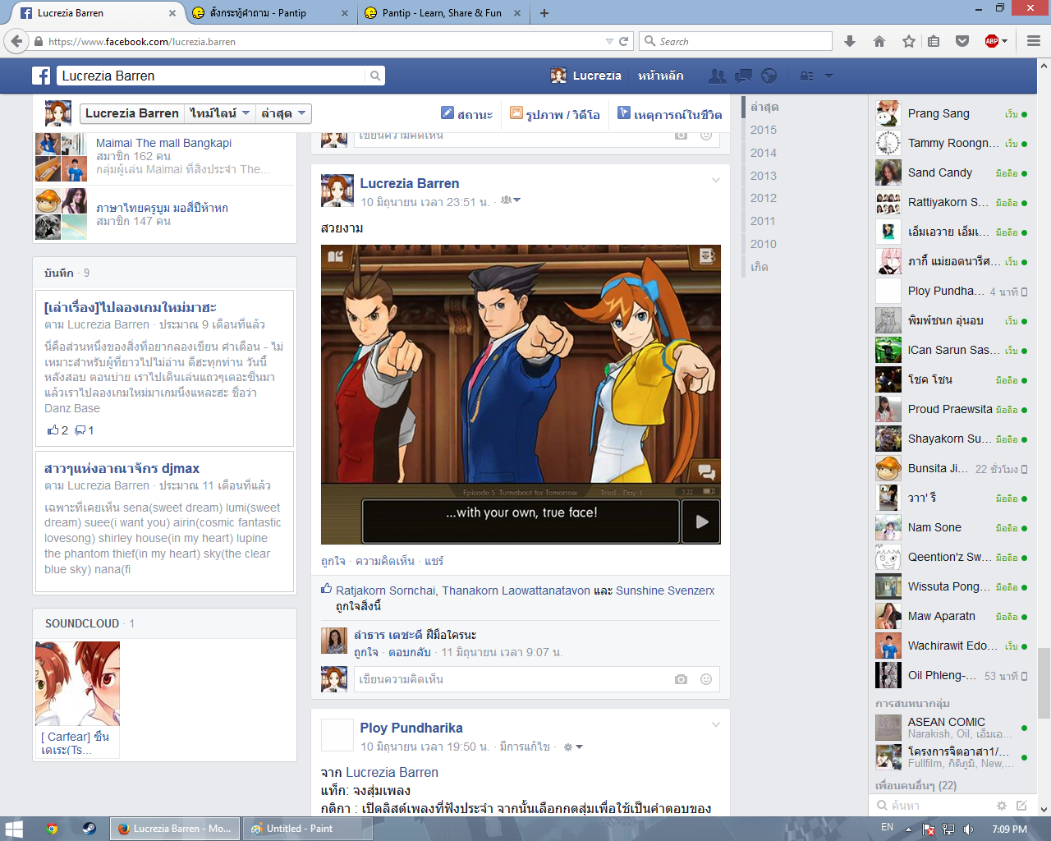Open chat with Sand Candy
The height and width of the screenshot is (841, 1051).
pyautogui.click(x=952, y=172)
